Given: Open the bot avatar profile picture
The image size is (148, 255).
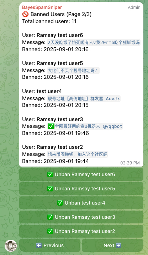Looking at the screenshot, I should (11, 245).
